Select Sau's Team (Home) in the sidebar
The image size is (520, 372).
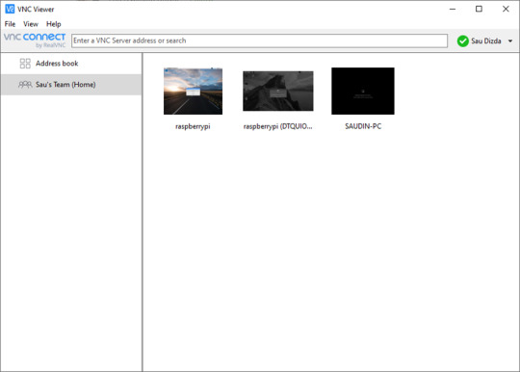point(71,85)
